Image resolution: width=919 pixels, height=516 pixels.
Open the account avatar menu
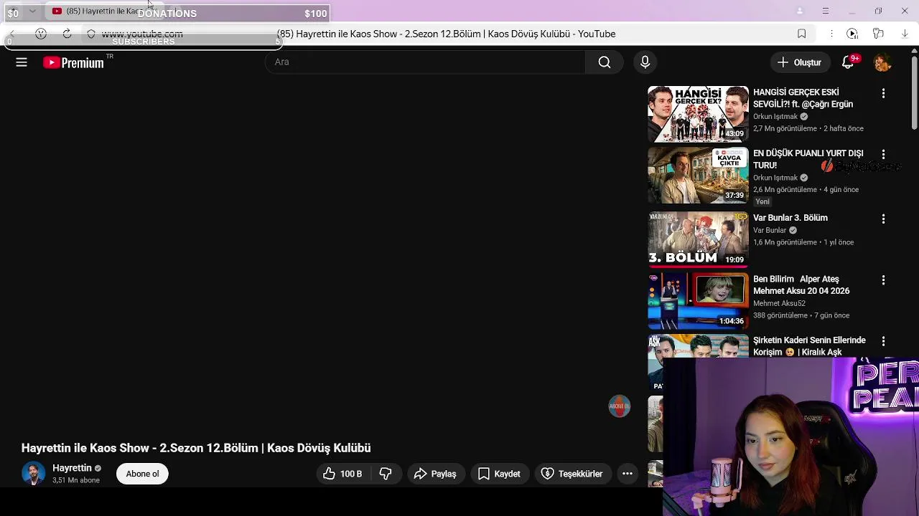tap(882, 62)
